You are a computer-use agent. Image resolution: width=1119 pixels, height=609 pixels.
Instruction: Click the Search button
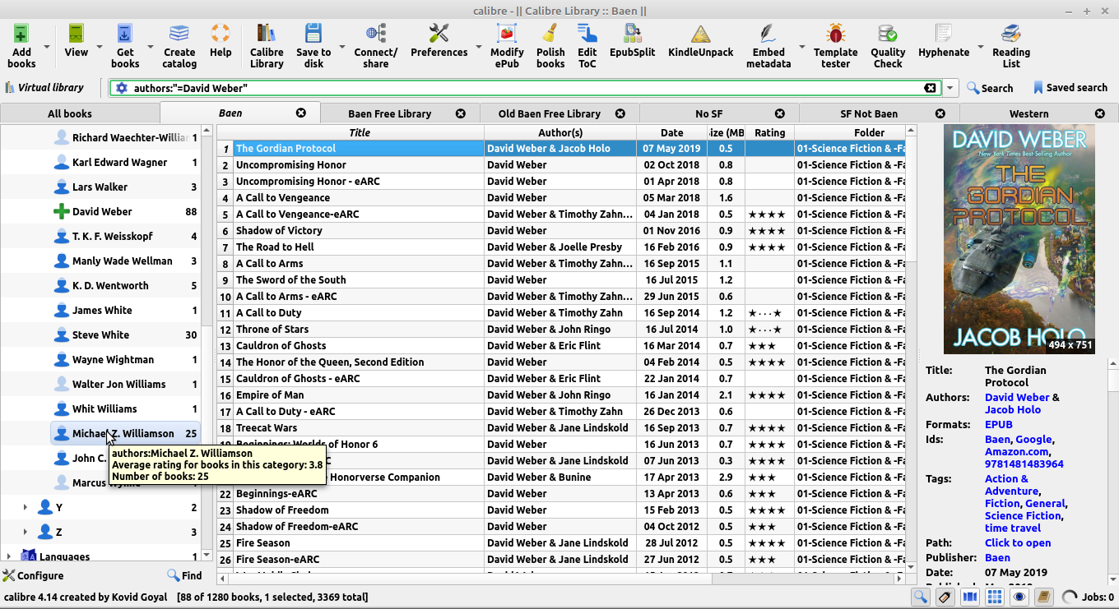(x=990, y=88)
